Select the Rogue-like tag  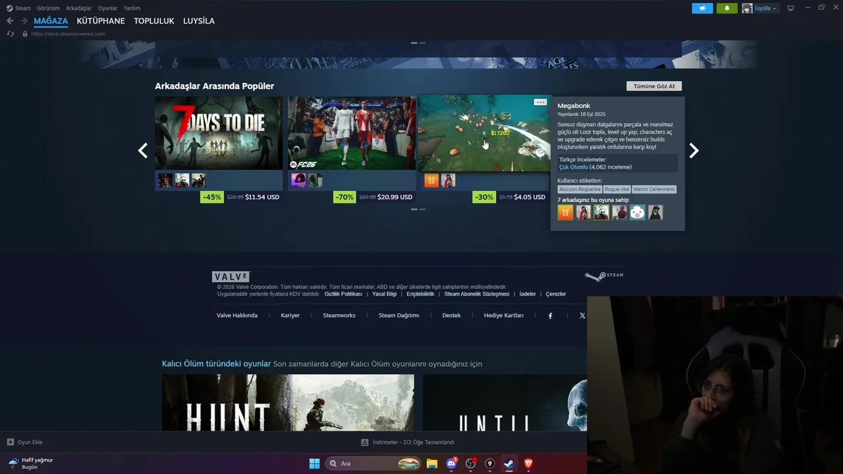[x=617, y=190]
